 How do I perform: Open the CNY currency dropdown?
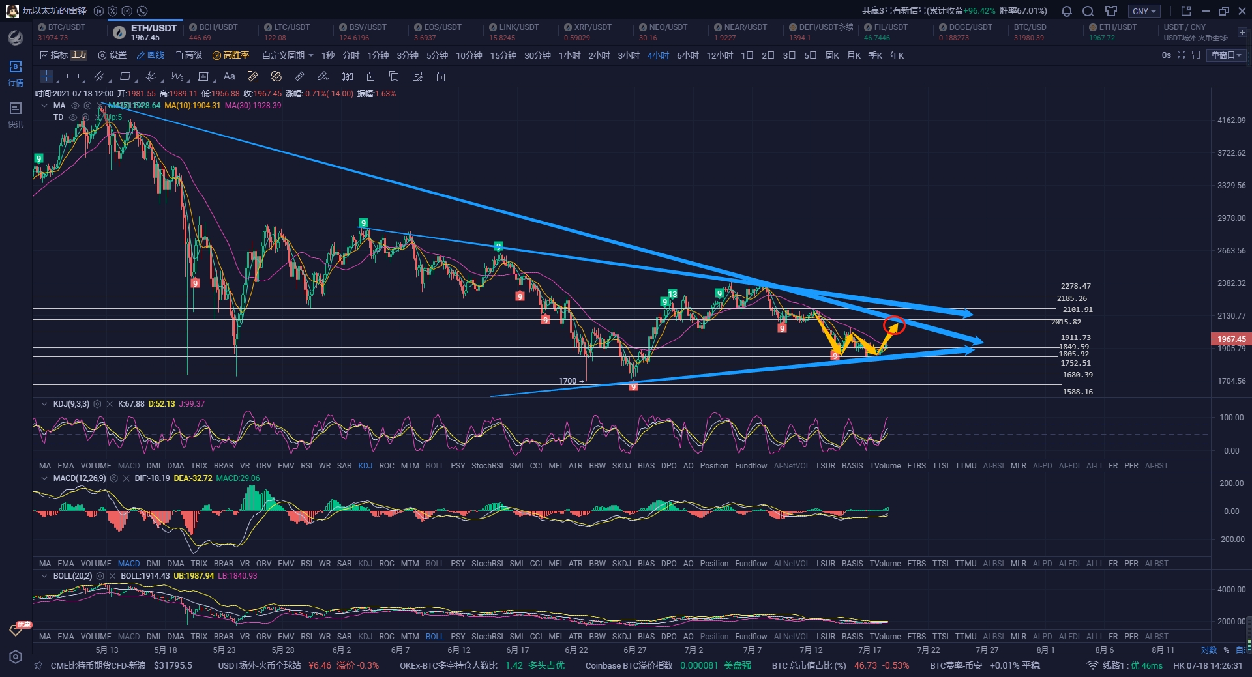1144,11
